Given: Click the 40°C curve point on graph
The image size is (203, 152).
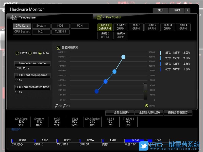Looking at the screenshot, I should (x=96, y=91).
